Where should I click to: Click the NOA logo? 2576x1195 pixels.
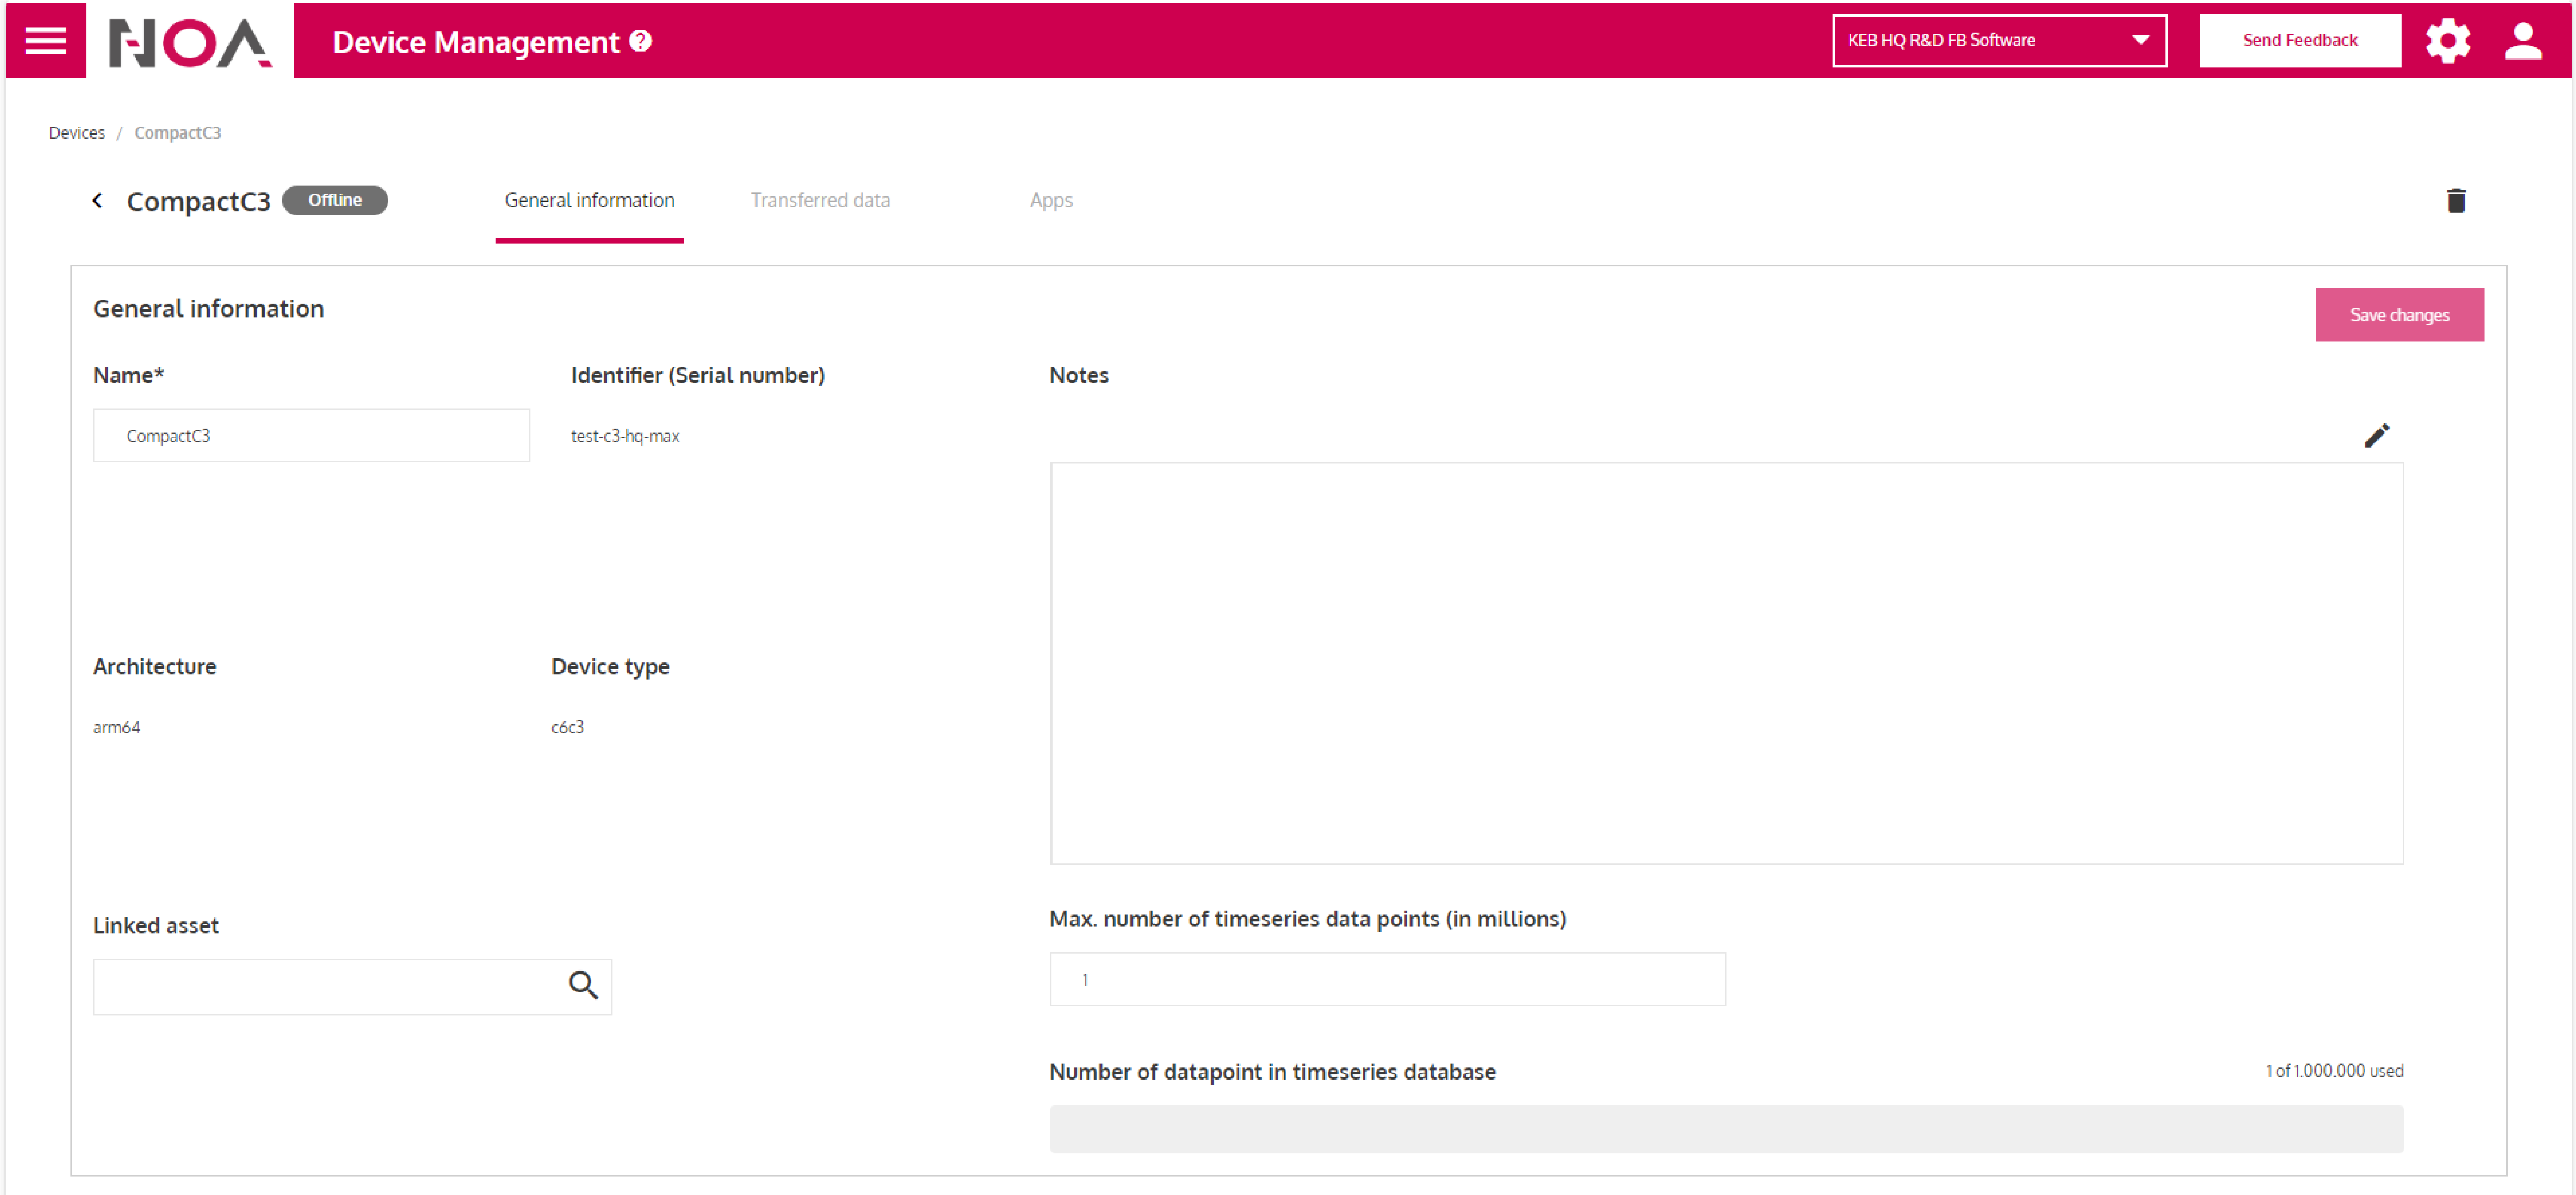189,42
